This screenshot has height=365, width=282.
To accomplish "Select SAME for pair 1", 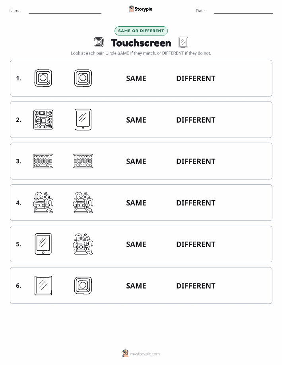I will tap(136, 78).
